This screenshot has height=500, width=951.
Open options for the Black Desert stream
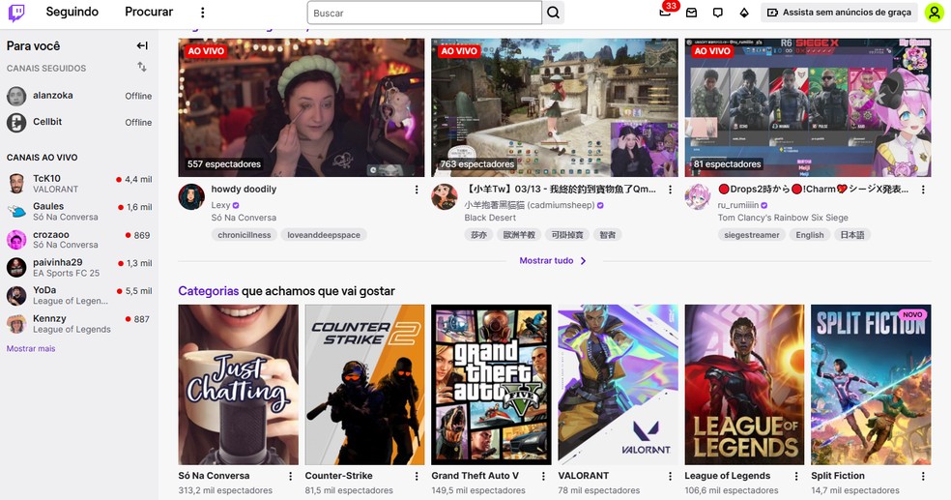click(670, 190)
